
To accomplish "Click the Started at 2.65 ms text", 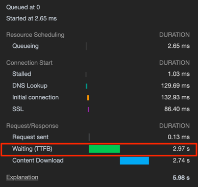I will pos(32,18).
